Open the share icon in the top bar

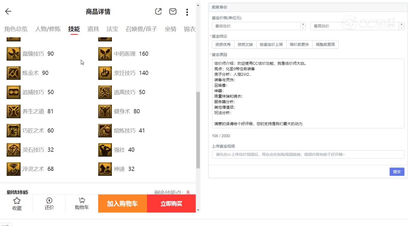(x=158, y=11)
